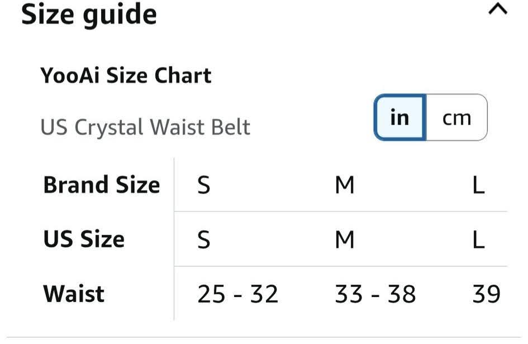
Task: Select the US Size row header
Action: 84,239
